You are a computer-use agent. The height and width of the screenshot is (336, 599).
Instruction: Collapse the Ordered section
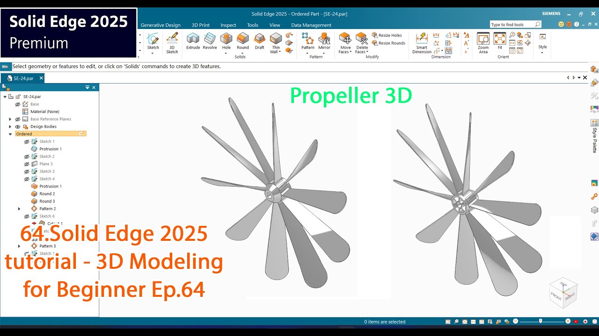coord(10,134)
